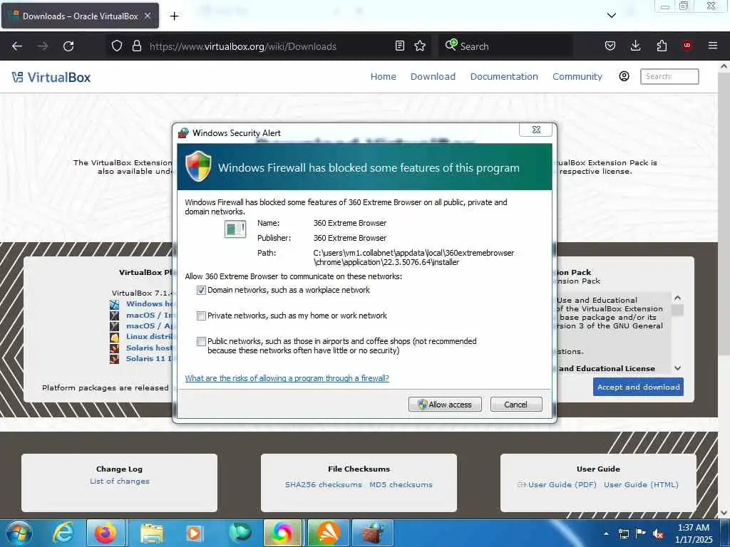
Task: Open User Guide (PDF) link
Action: (x=562, y=484)
